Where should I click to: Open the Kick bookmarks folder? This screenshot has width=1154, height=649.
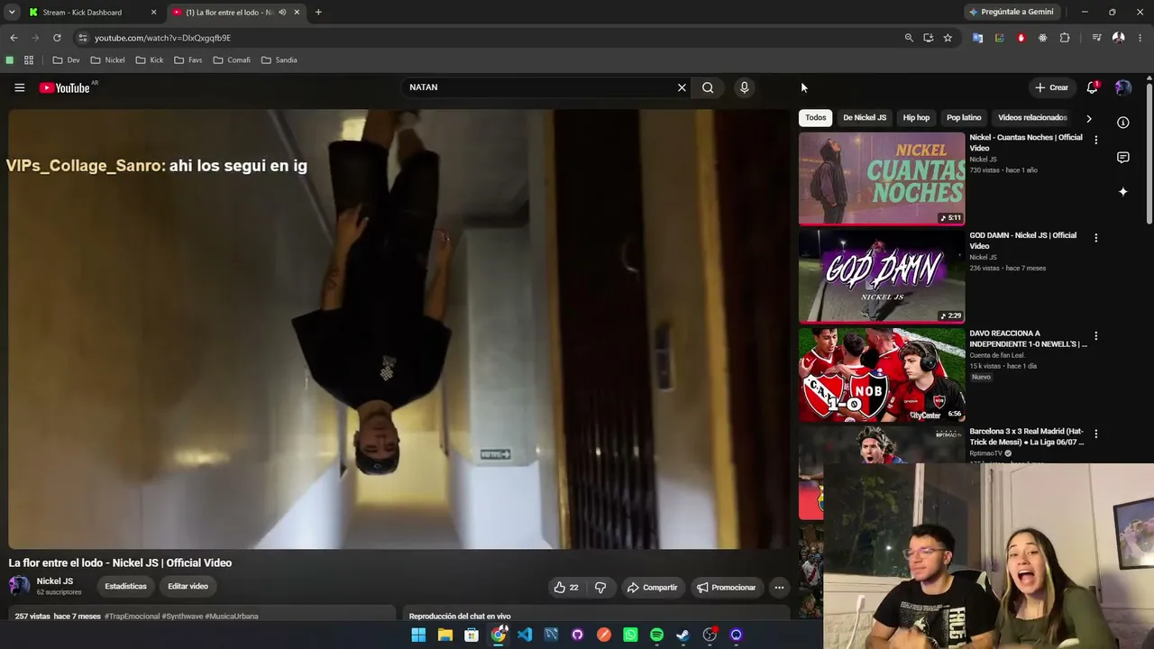click(x=150, y=60)
